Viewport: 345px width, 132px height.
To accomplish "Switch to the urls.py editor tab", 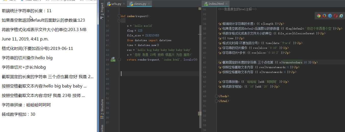I will [116, 4].
